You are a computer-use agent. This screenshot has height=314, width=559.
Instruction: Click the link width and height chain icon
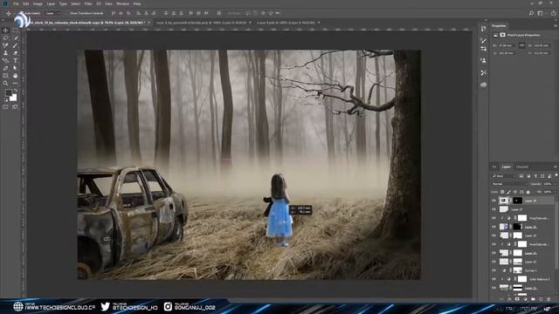[x=522, y=45]
